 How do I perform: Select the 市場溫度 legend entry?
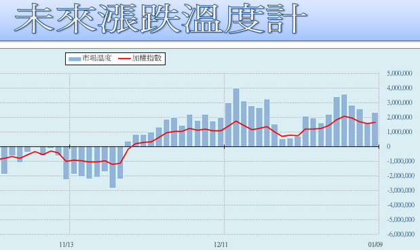pyautogui.click(x=90, y=58)
